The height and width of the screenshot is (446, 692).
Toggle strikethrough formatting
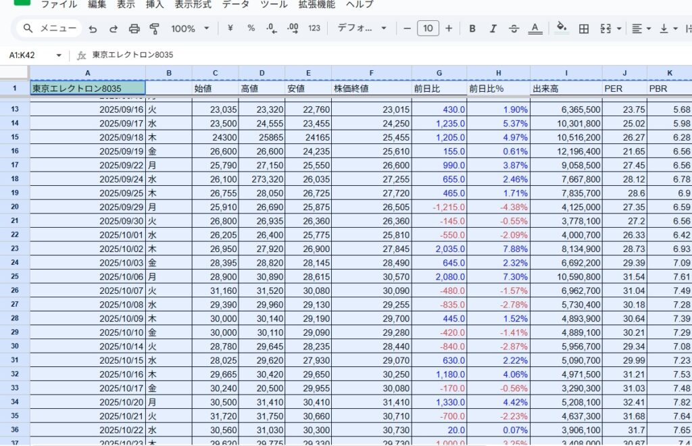514,28
